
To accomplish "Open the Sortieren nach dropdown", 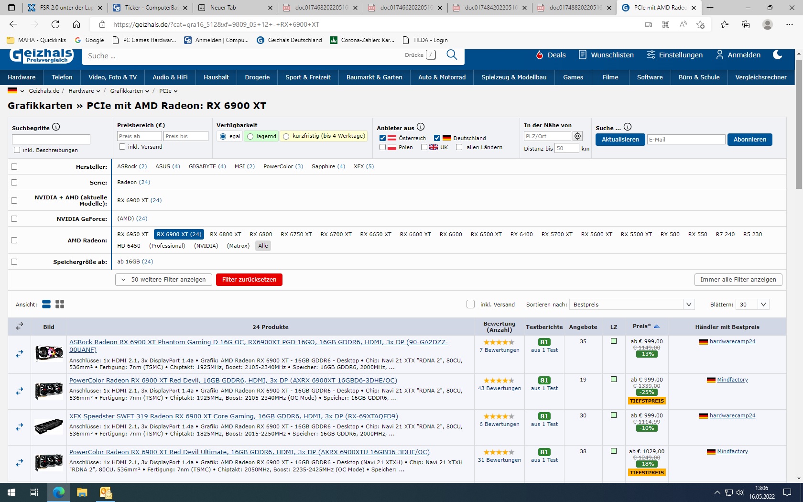I will click(632, 305).
